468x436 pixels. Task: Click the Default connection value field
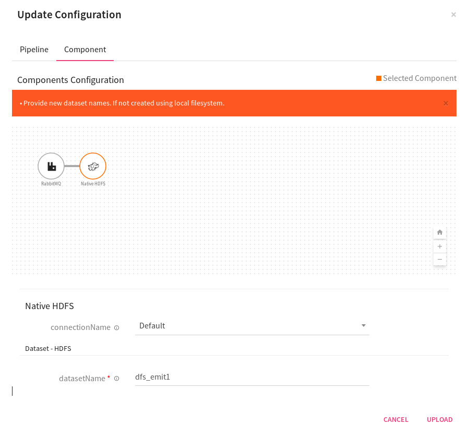[x=245, y=326]
